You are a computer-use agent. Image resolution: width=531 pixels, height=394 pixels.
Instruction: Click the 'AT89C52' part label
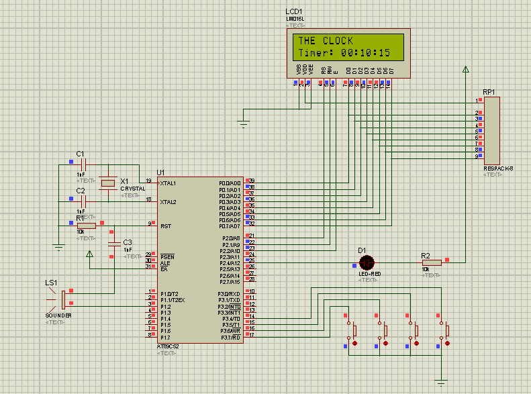(x=168, y=346)
